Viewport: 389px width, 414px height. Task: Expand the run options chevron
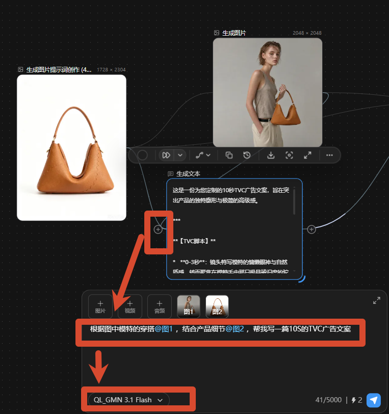point(180,155)
